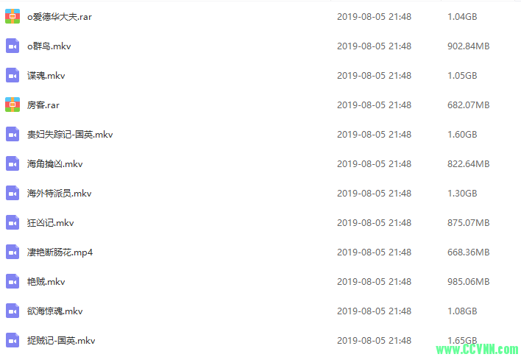Select the video icon for 谍魂.mkv
Viewport: 521px width, 357px height.
click(13, 76)
